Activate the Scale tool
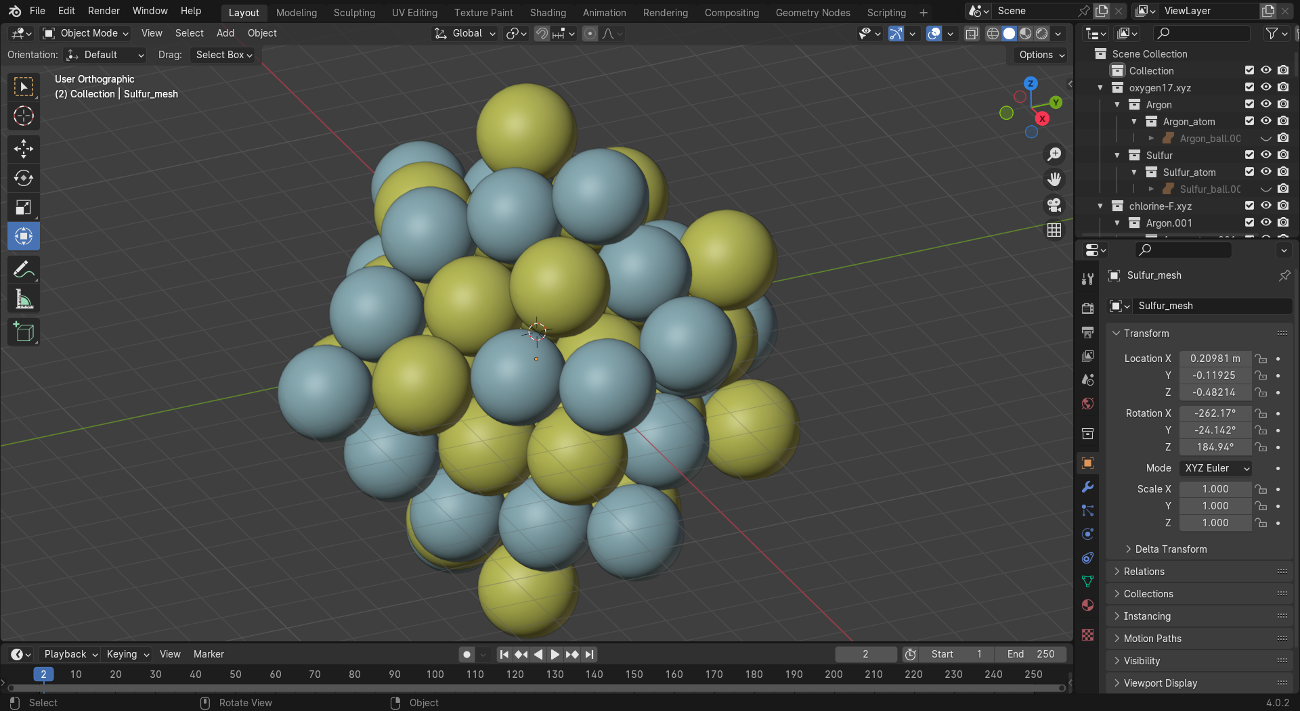 click(x=24, y=208)
